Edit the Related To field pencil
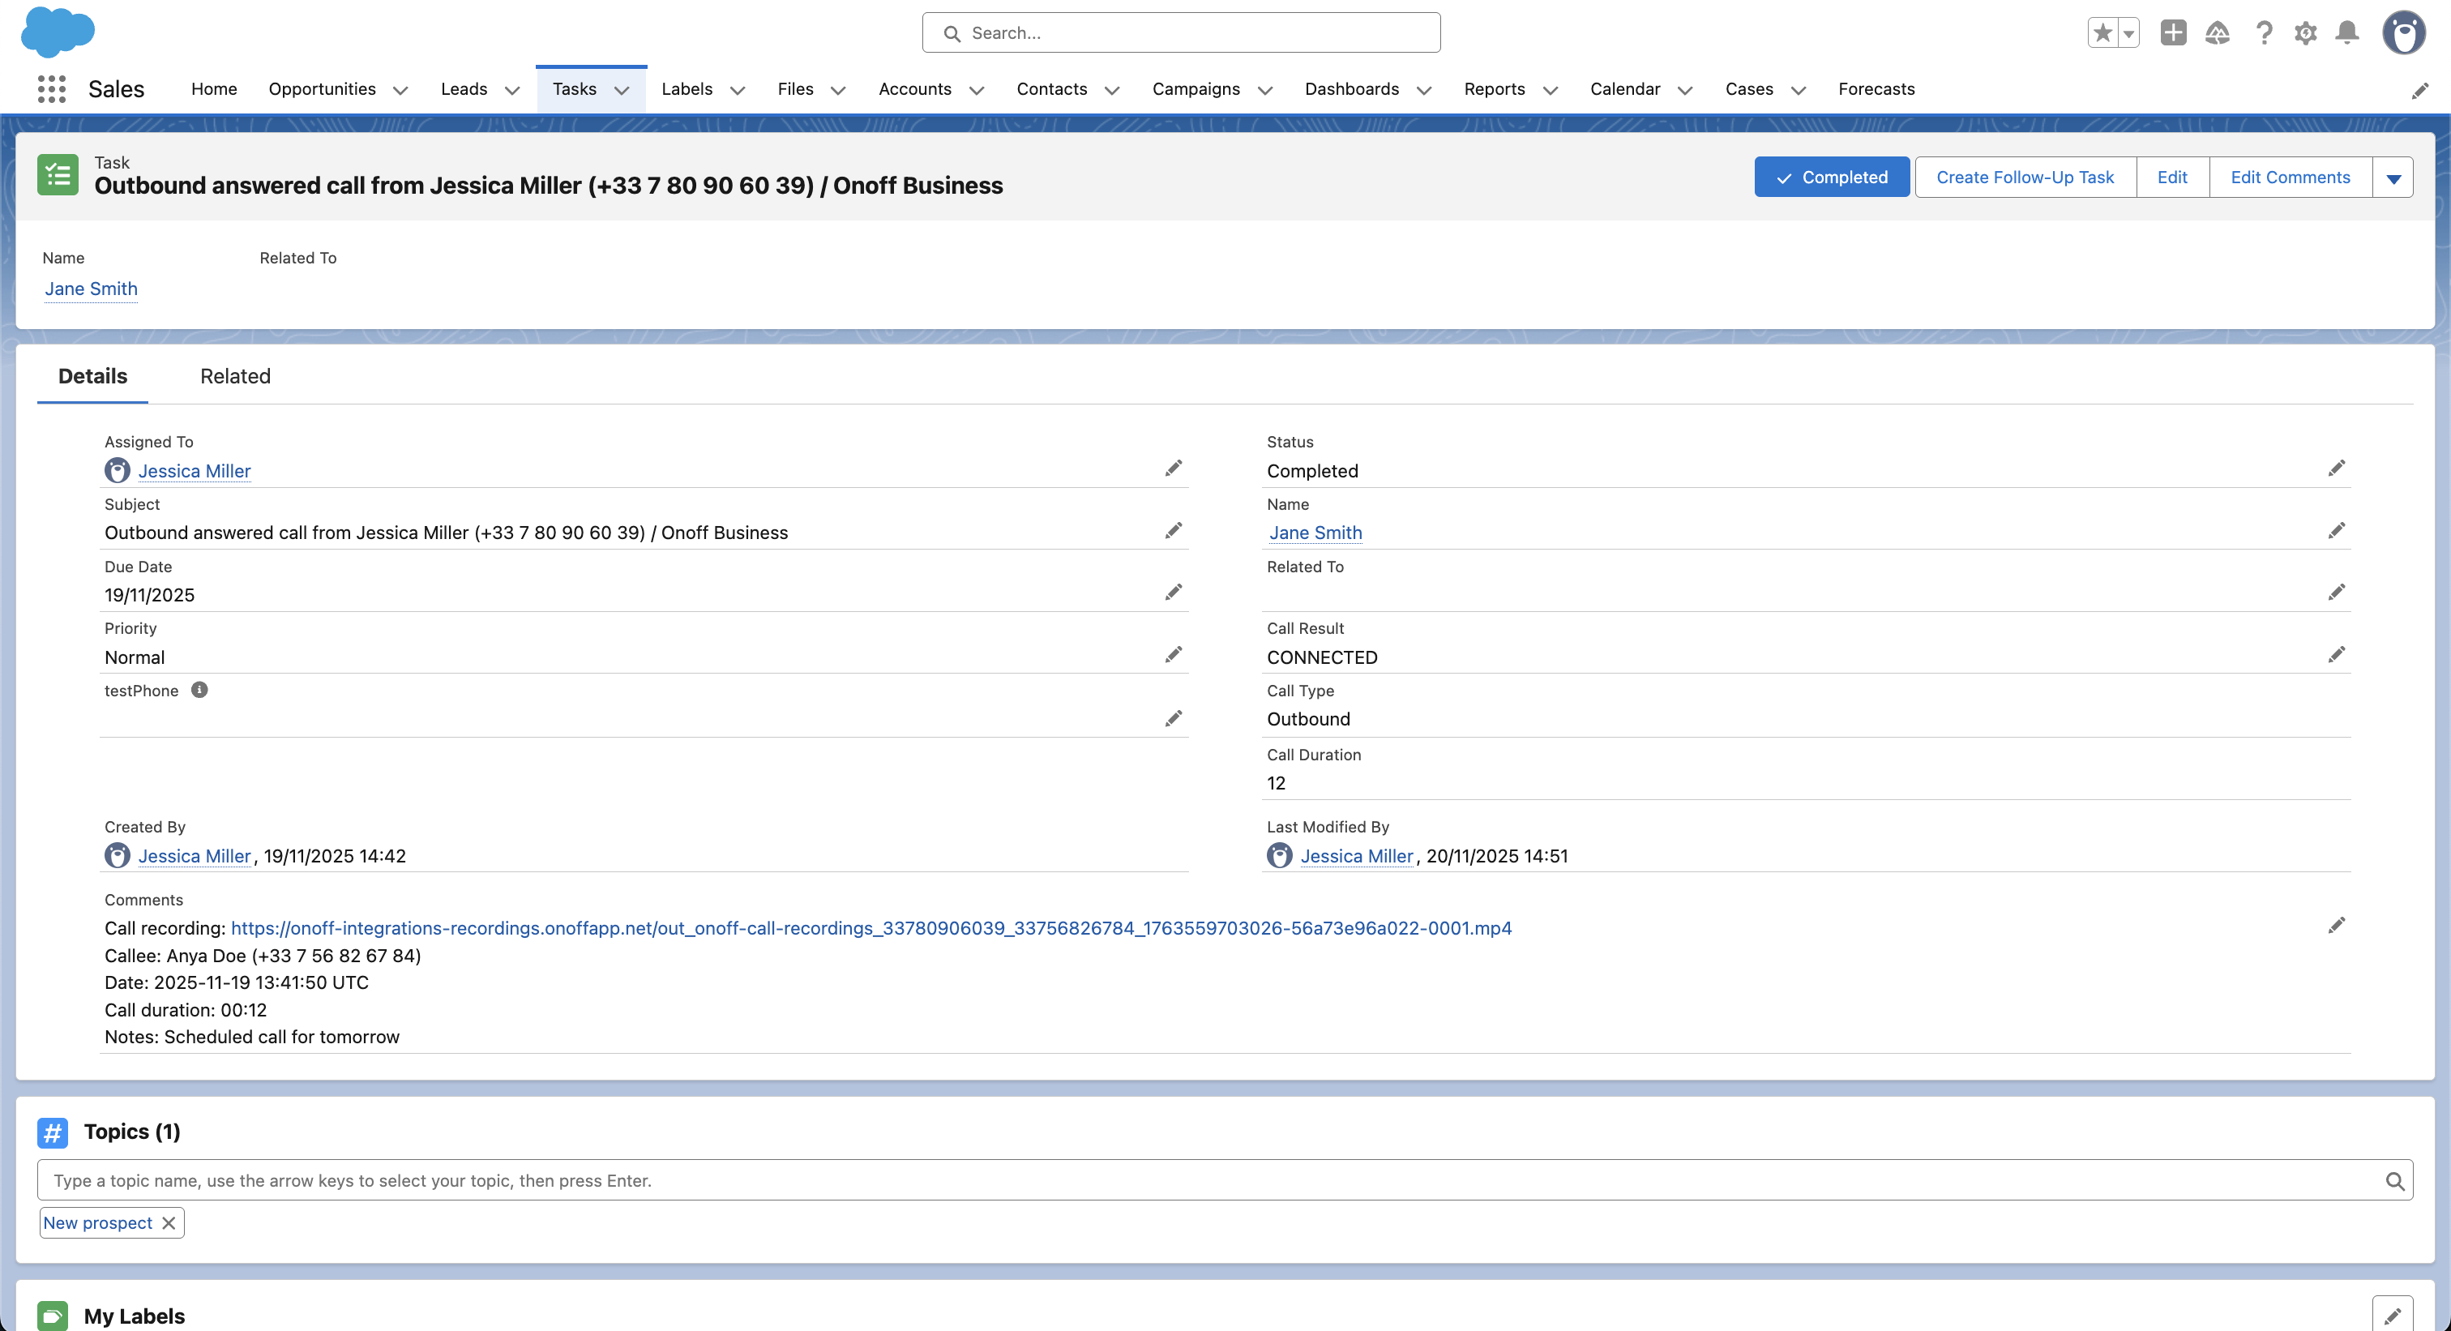The image size is (2451, 1331). pos(2337,592)
